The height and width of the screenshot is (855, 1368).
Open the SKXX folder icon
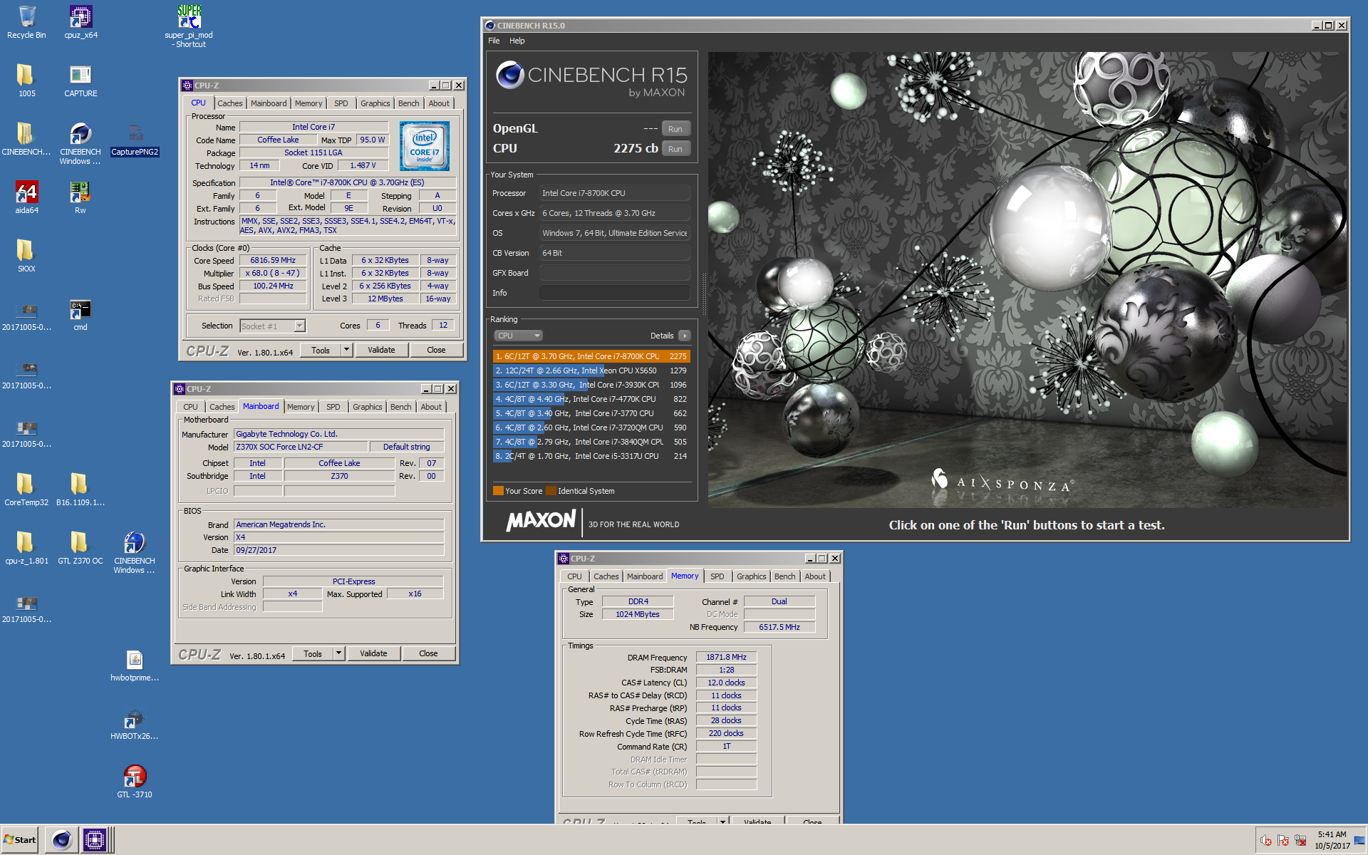[26, 255]
